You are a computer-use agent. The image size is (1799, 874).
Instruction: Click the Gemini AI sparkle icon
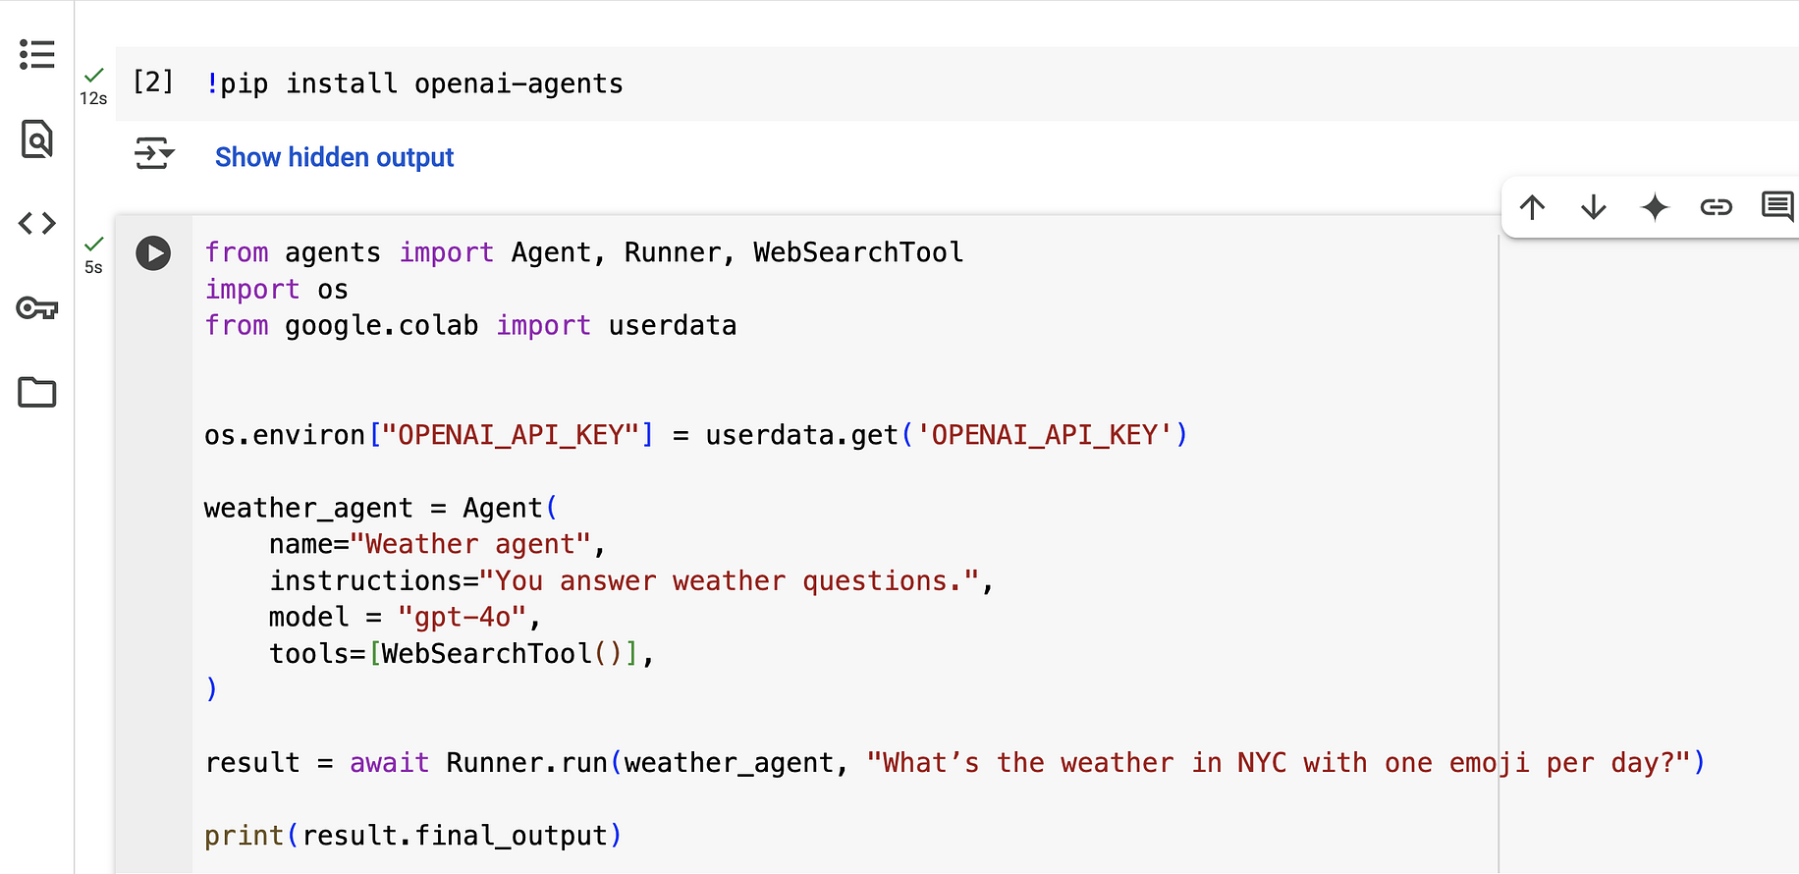(1655, 207)
